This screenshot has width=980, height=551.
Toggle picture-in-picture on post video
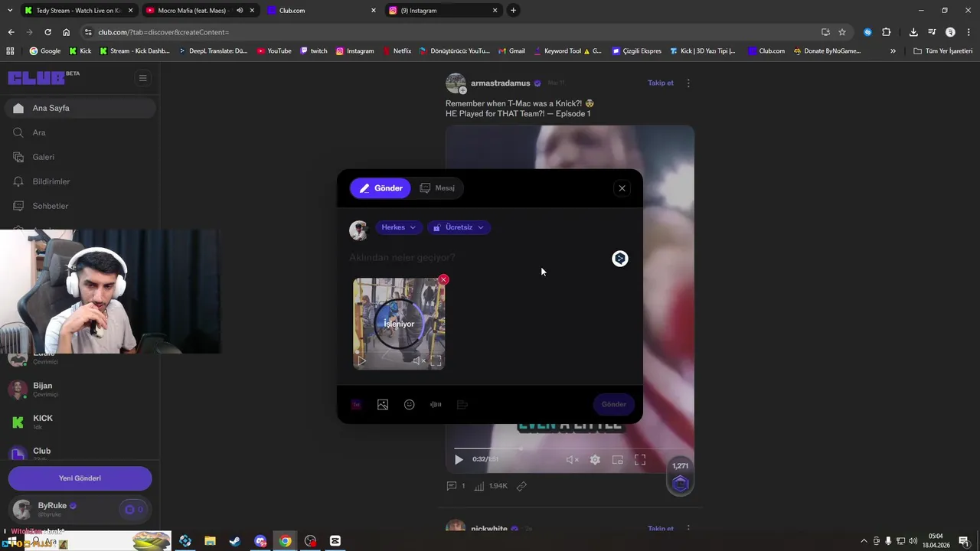coord(617,460)
